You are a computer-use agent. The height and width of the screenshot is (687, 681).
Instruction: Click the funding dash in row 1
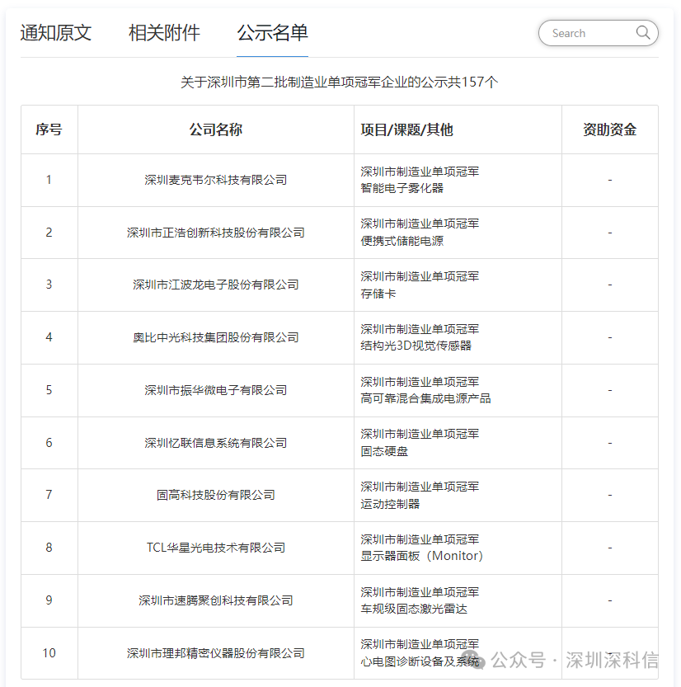[609, 180]
